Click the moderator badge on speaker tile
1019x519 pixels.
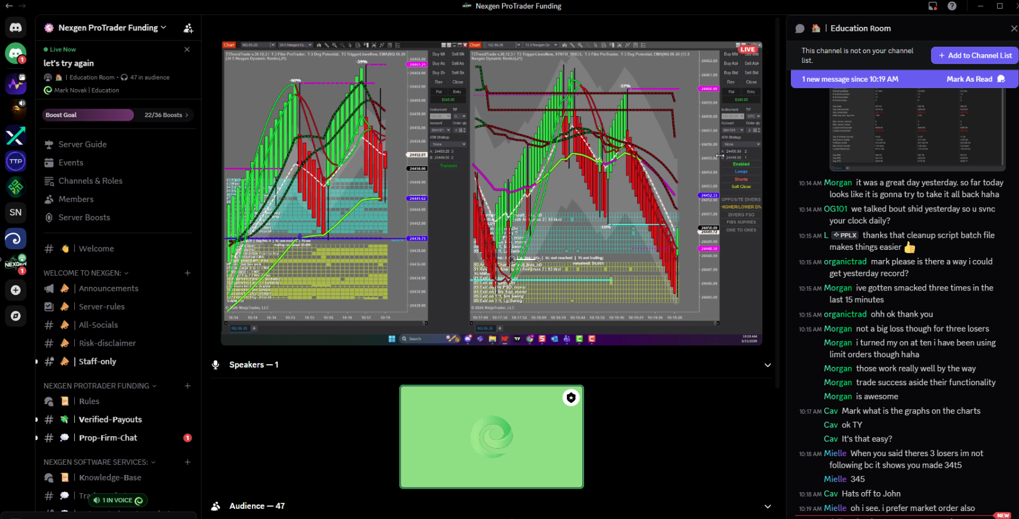point(570,398)
